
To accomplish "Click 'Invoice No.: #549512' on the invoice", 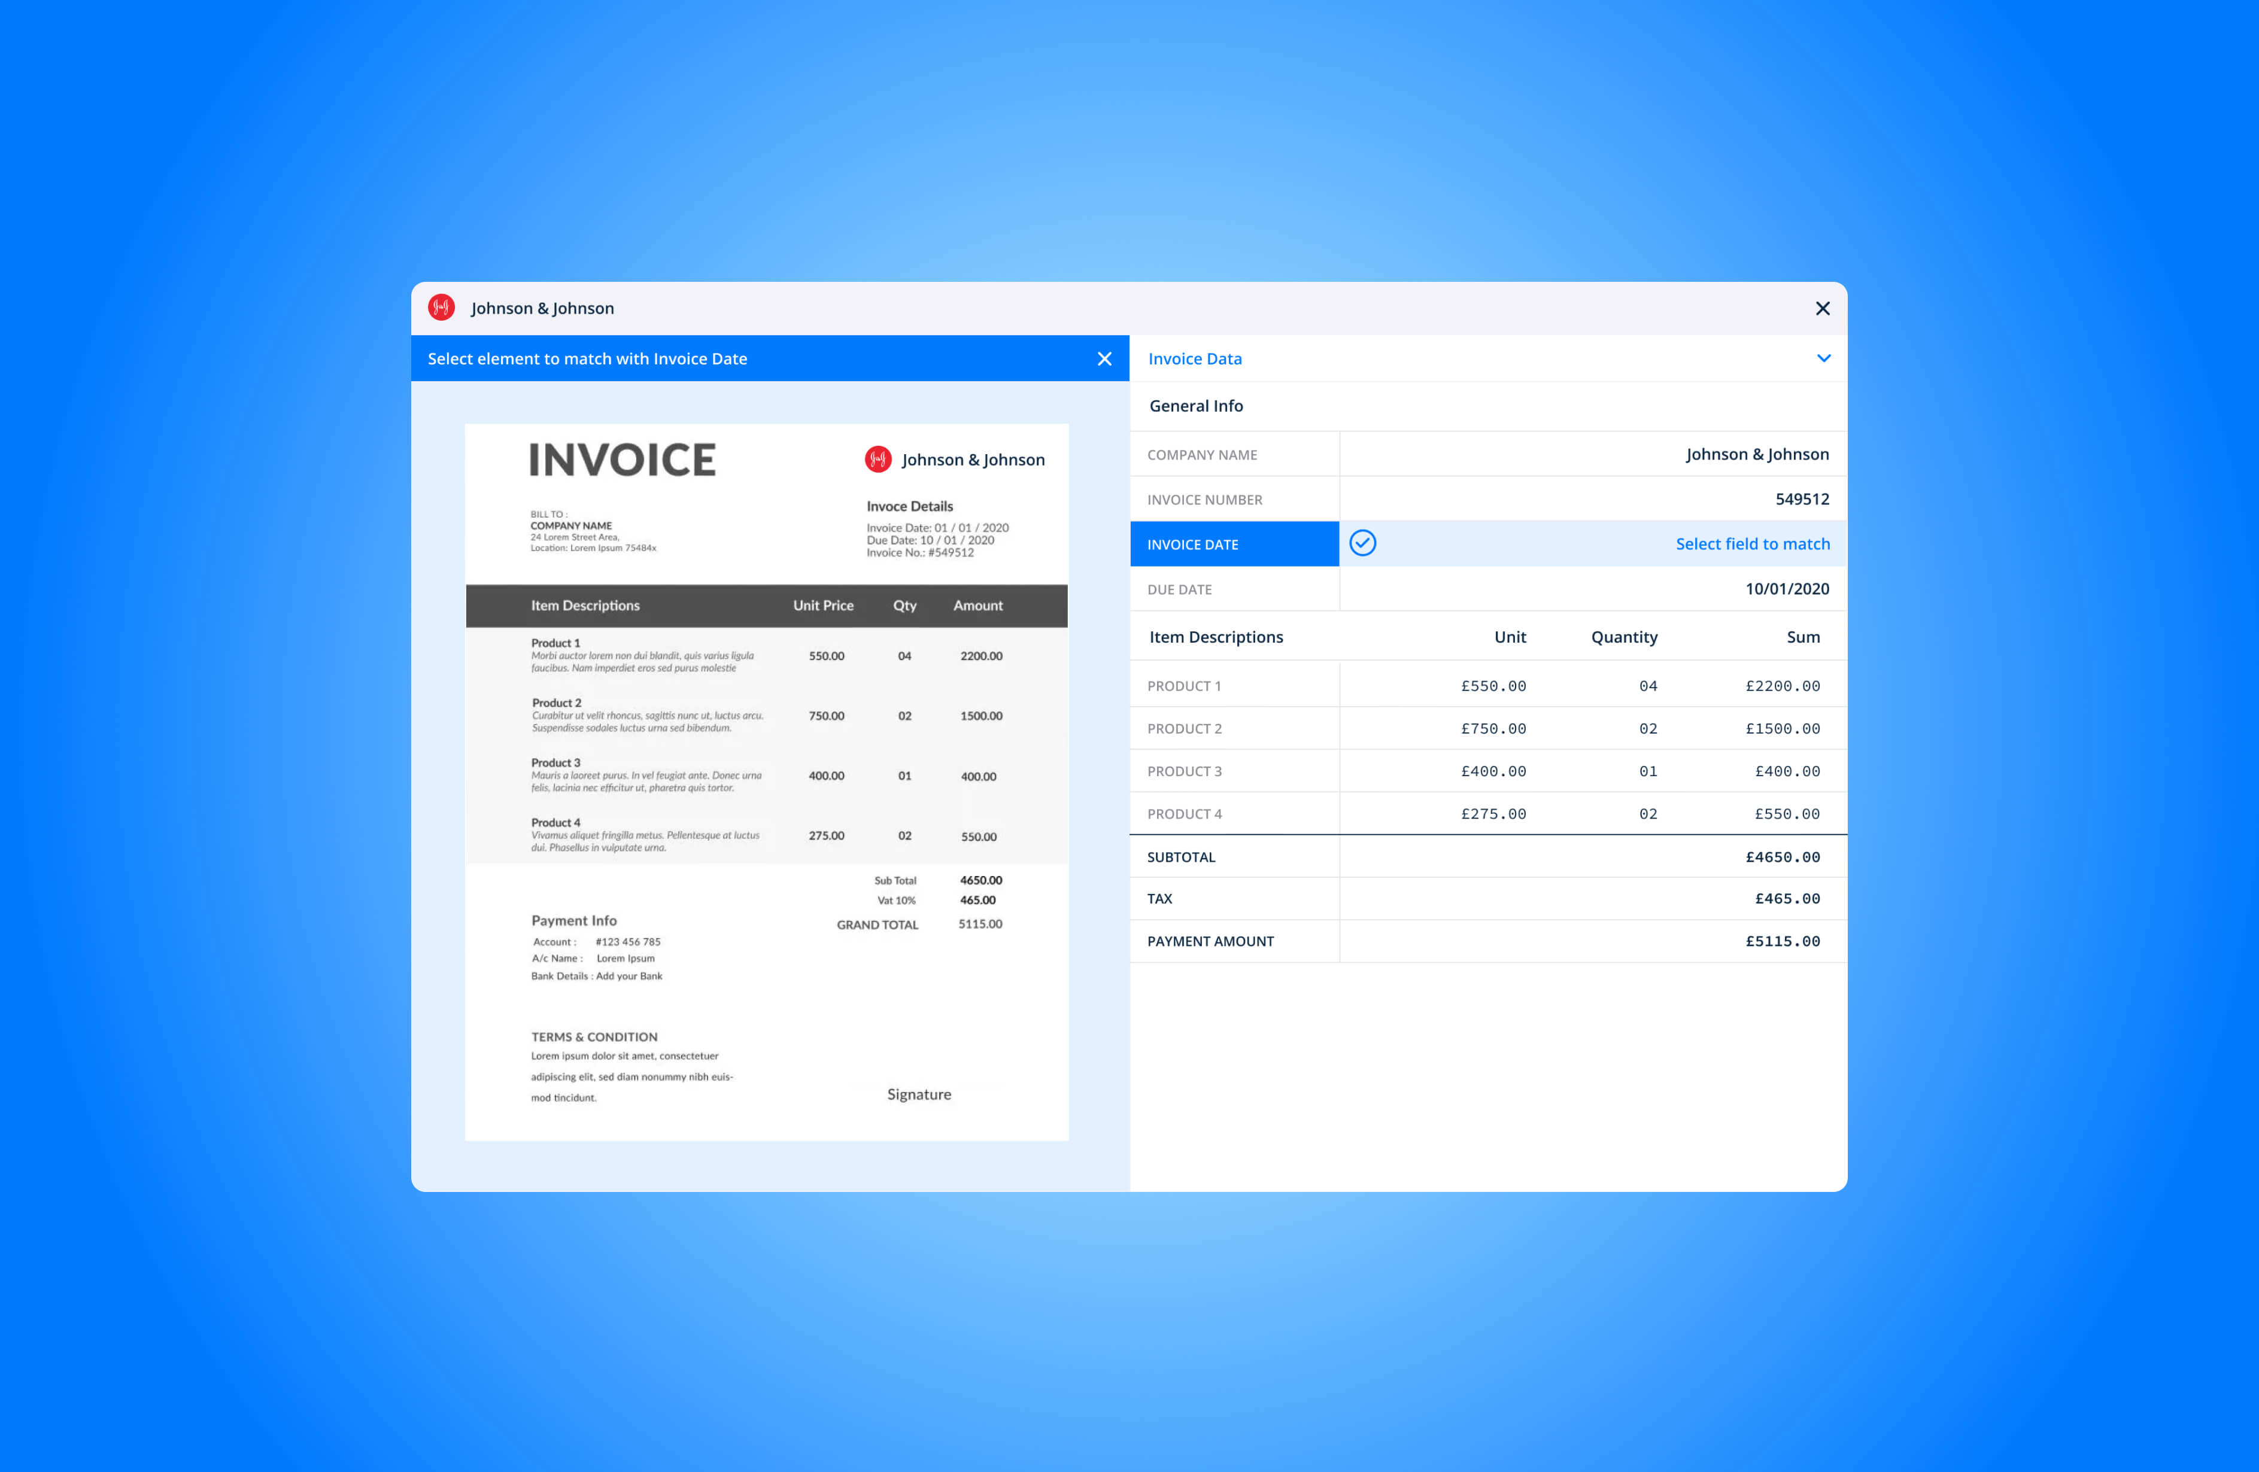I will pyautogui.click(x=920, y=552).
